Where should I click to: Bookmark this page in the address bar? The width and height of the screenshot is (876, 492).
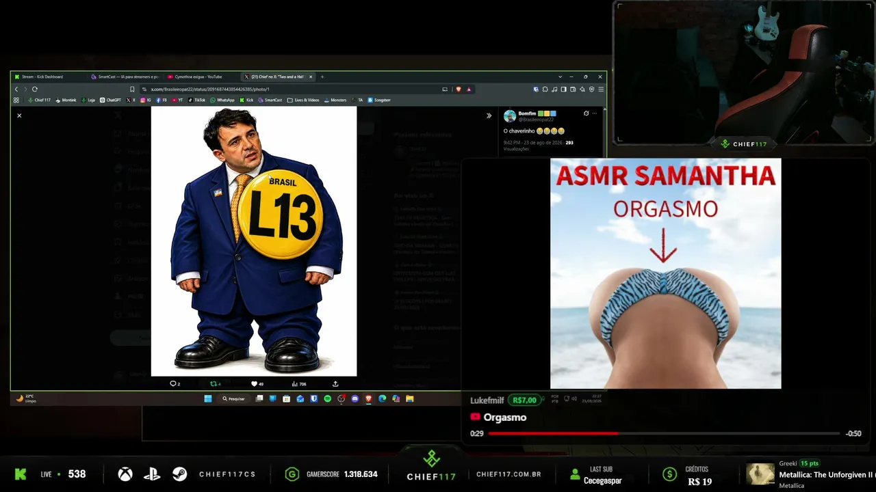click(132, 89)
